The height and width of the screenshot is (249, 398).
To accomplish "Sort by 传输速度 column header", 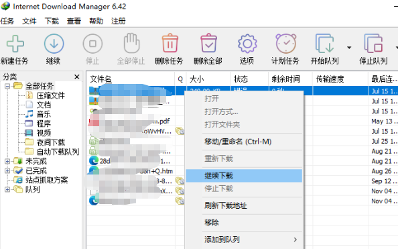I will click(x=340, y=79).
